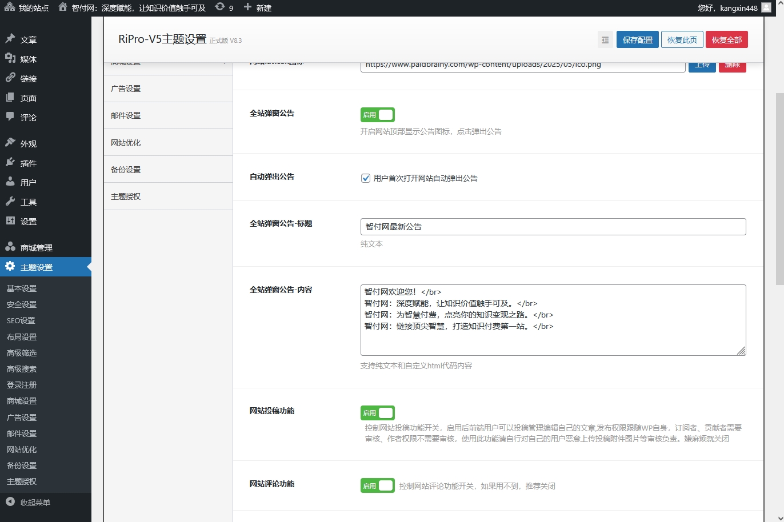Open the 您好，kangxin448 account link
The image size is (784, 522).
pyautogui.click(x=735, y=8)
